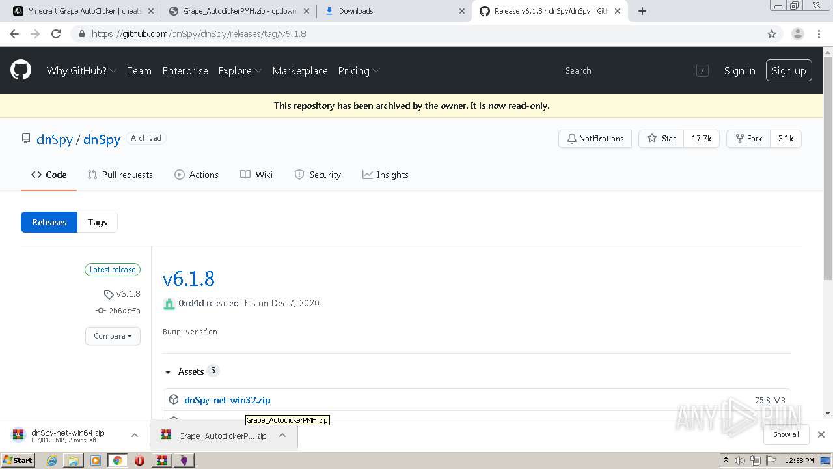Switch to the Downloads tab
This screenshot has width=833, height=469.
[x=394, y=11]
